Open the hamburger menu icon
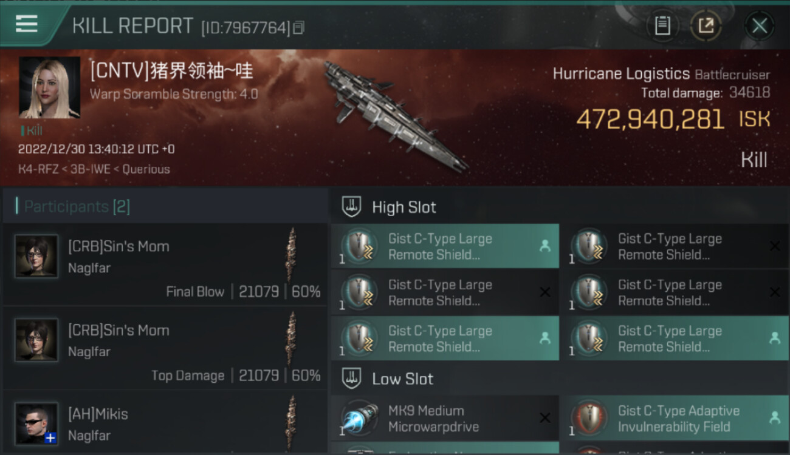 26,24
